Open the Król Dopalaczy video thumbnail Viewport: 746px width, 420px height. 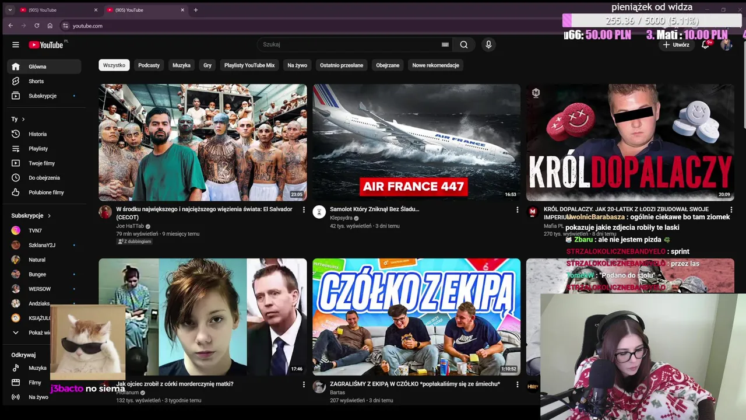[630, 142]
